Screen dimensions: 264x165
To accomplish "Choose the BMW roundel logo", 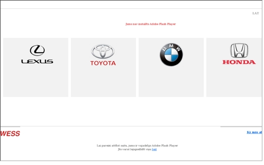I will tap(171, 55).
